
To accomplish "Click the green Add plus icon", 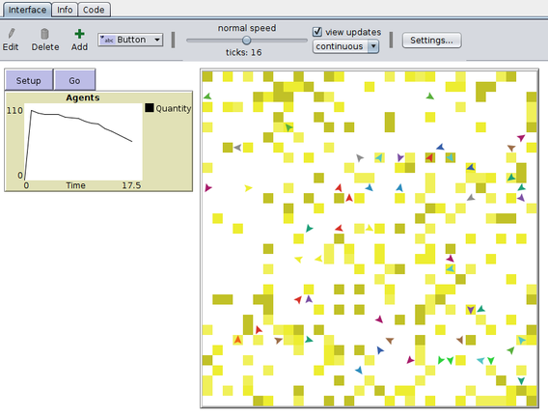I will pos(79,34).
